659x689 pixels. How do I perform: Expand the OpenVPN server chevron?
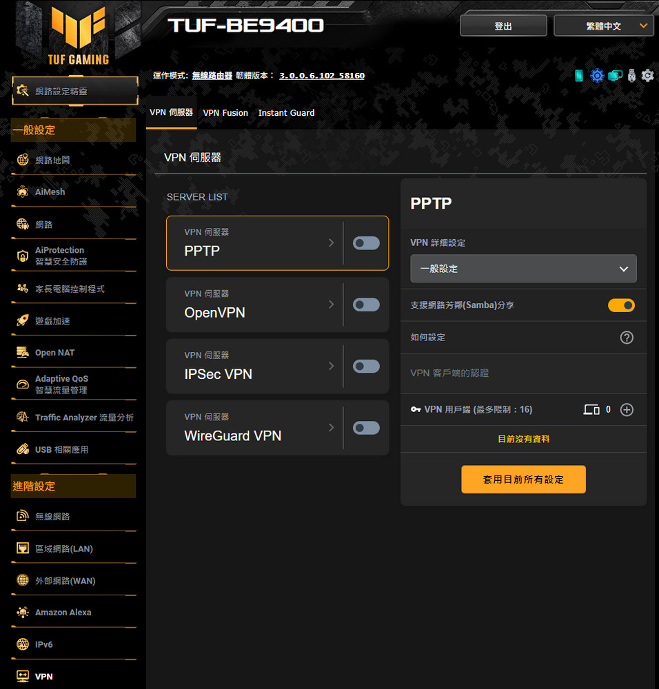(332, 305)
